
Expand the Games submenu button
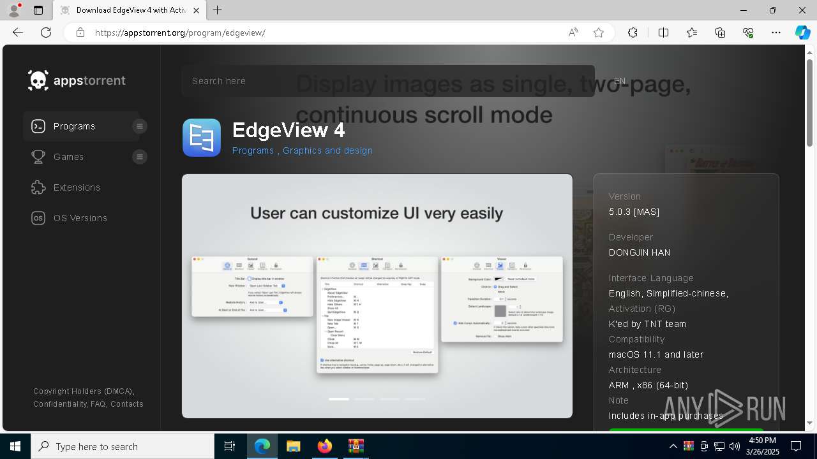point(140,157)
